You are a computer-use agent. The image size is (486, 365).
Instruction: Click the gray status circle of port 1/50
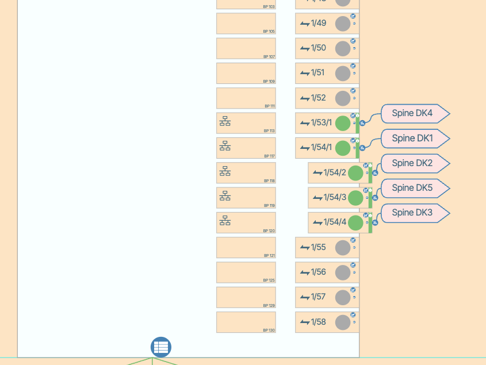pos(343,48)
